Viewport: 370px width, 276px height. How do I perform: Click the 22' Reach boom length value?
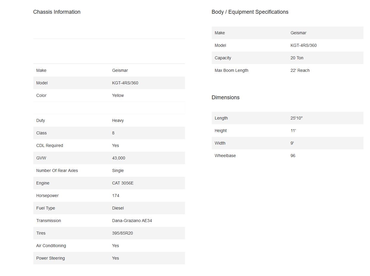(300, 70)
